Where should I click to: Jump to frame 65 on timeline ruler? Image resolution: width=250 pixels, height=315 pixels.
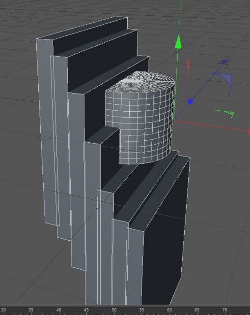[x=197, y=310]
